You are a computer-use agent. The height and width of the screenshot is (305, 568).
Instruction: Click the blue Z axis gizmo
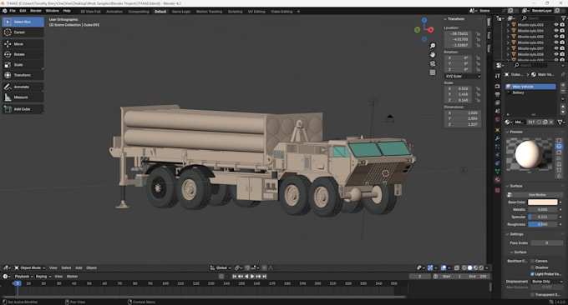(x=424, y=20)
